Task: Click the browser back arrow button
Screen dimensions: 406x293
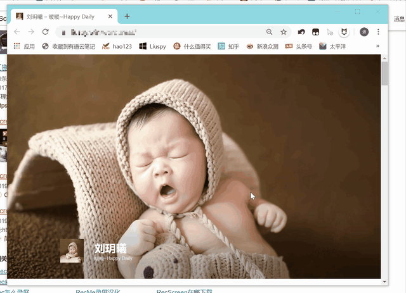Action: 17,32
